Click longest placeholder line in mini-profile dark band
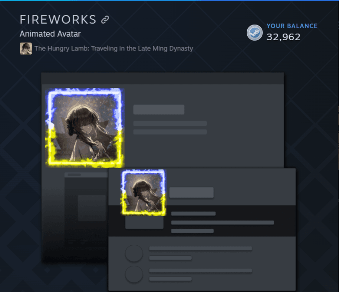The height and width of the screenshot is (292, 339). pos(222,223)
